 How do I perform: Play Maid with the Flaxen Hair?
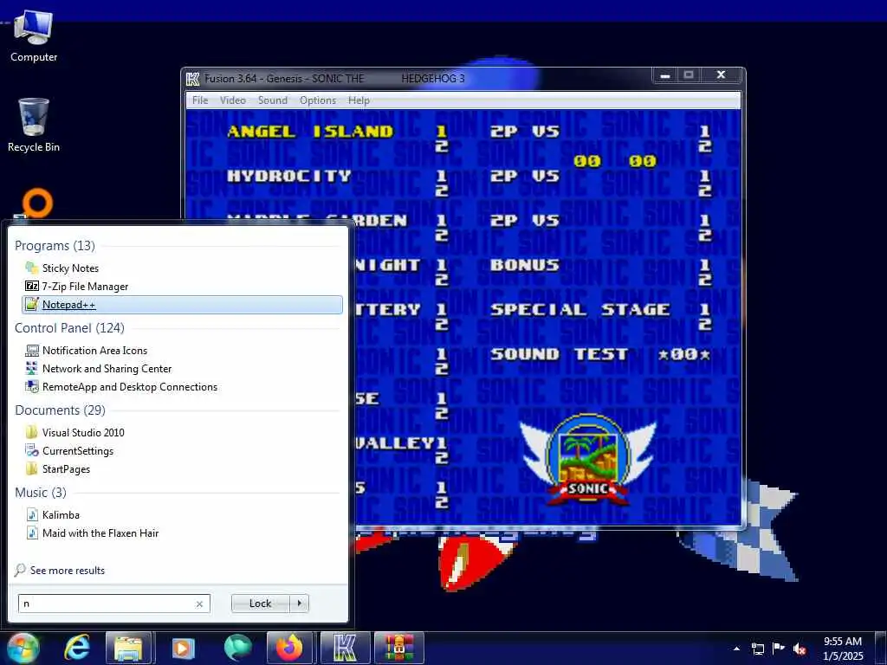click(92, 533)
